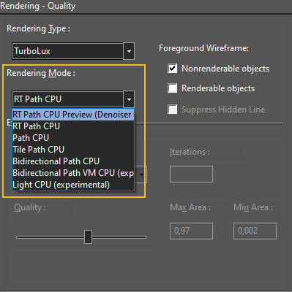Click the Iterations input field

(191, 174)
